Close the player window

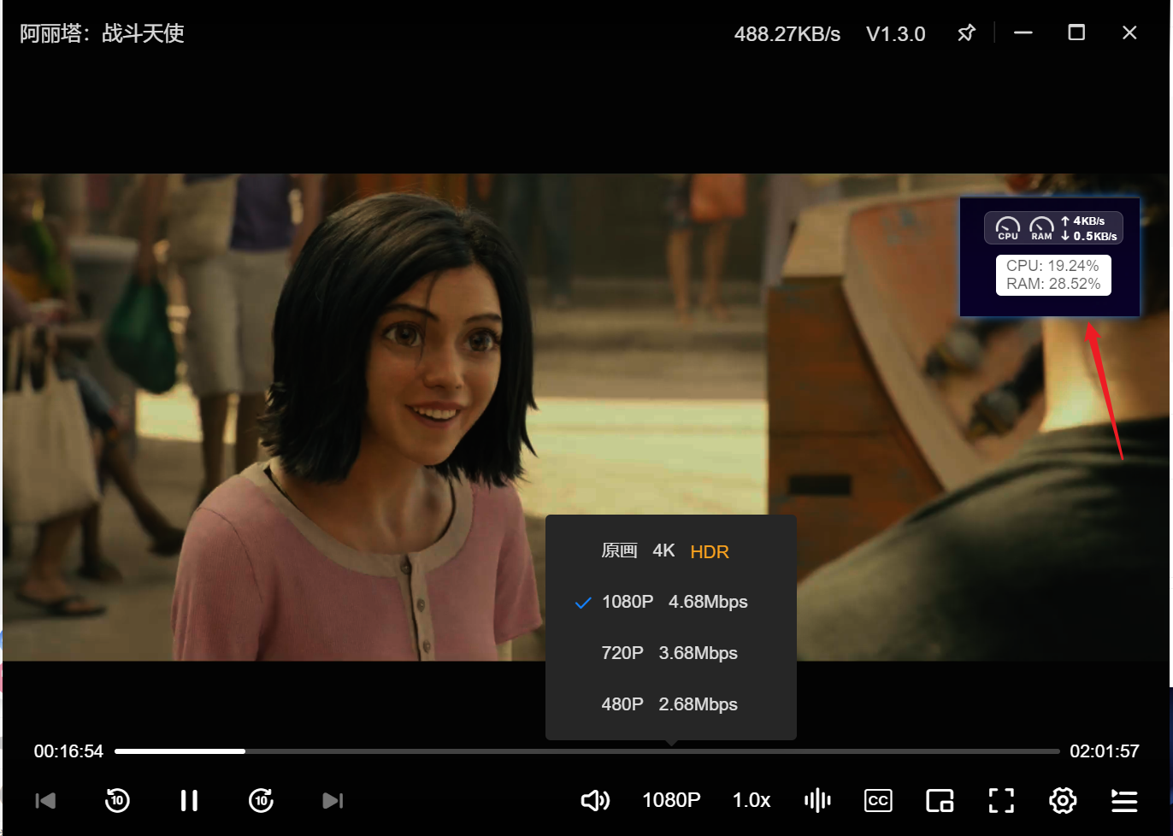coord(1129,32)
